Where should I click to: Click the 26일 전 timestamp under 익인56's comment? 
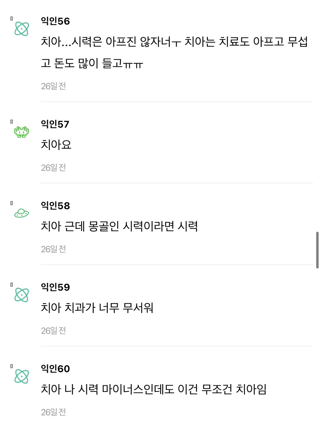(x=53, y=86)
